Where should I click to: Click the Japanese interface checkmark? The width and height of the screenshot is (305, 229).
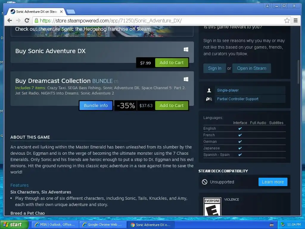(240, 148)
